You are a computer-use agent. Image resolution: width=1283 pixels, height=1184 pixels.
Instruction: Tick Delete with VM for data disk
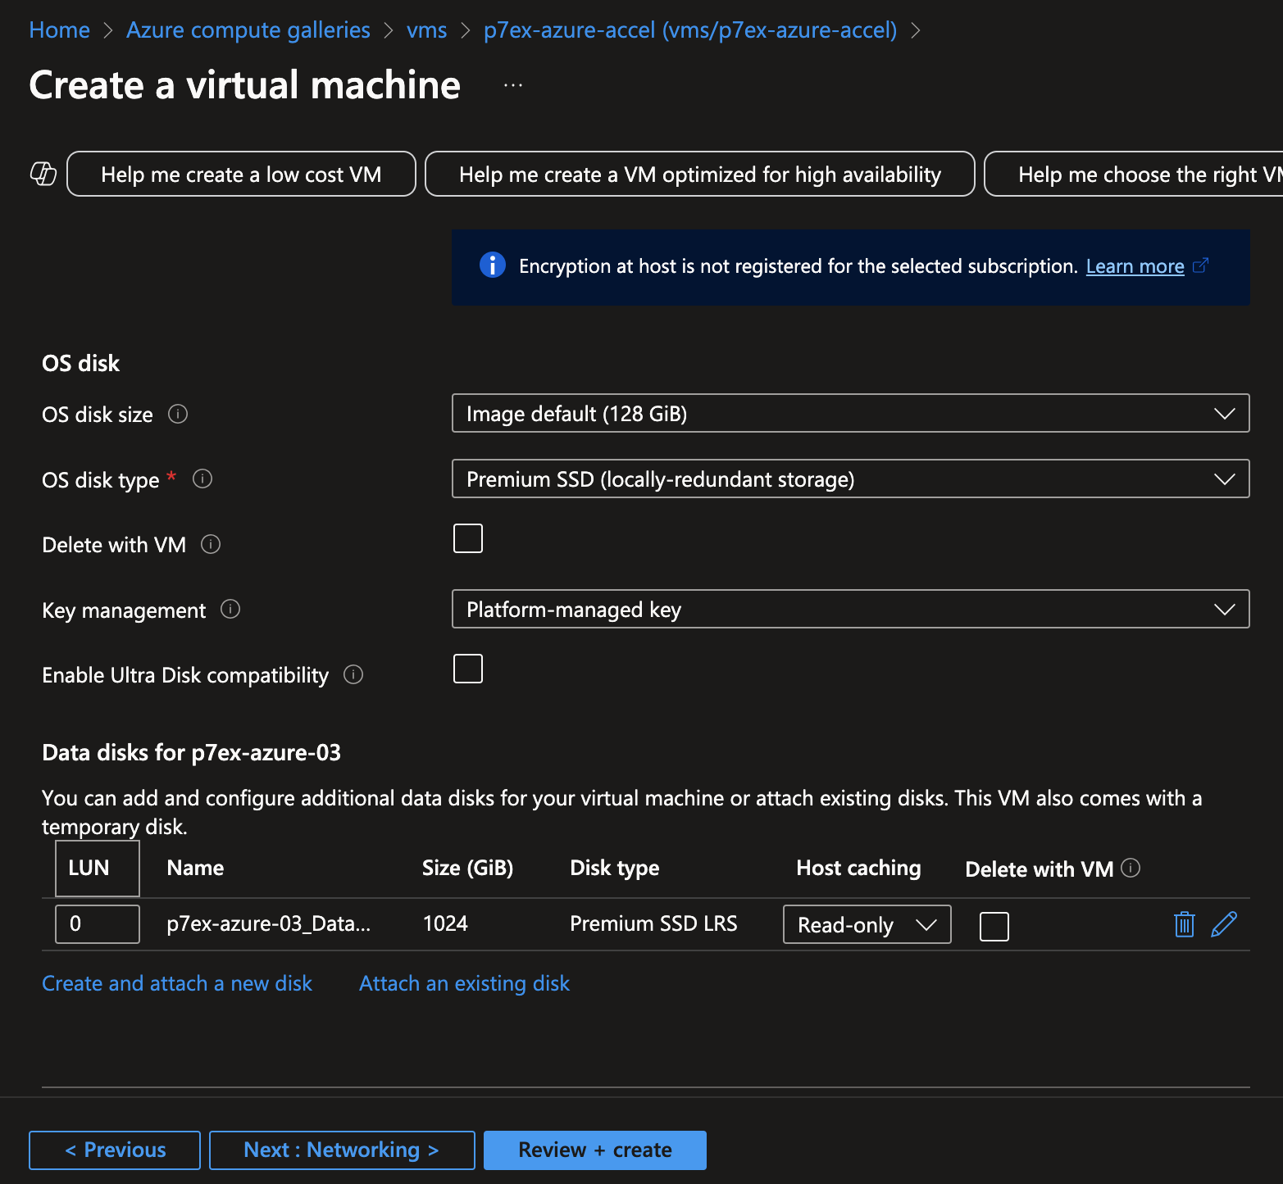pyautogui.click(x=994, y=927)
